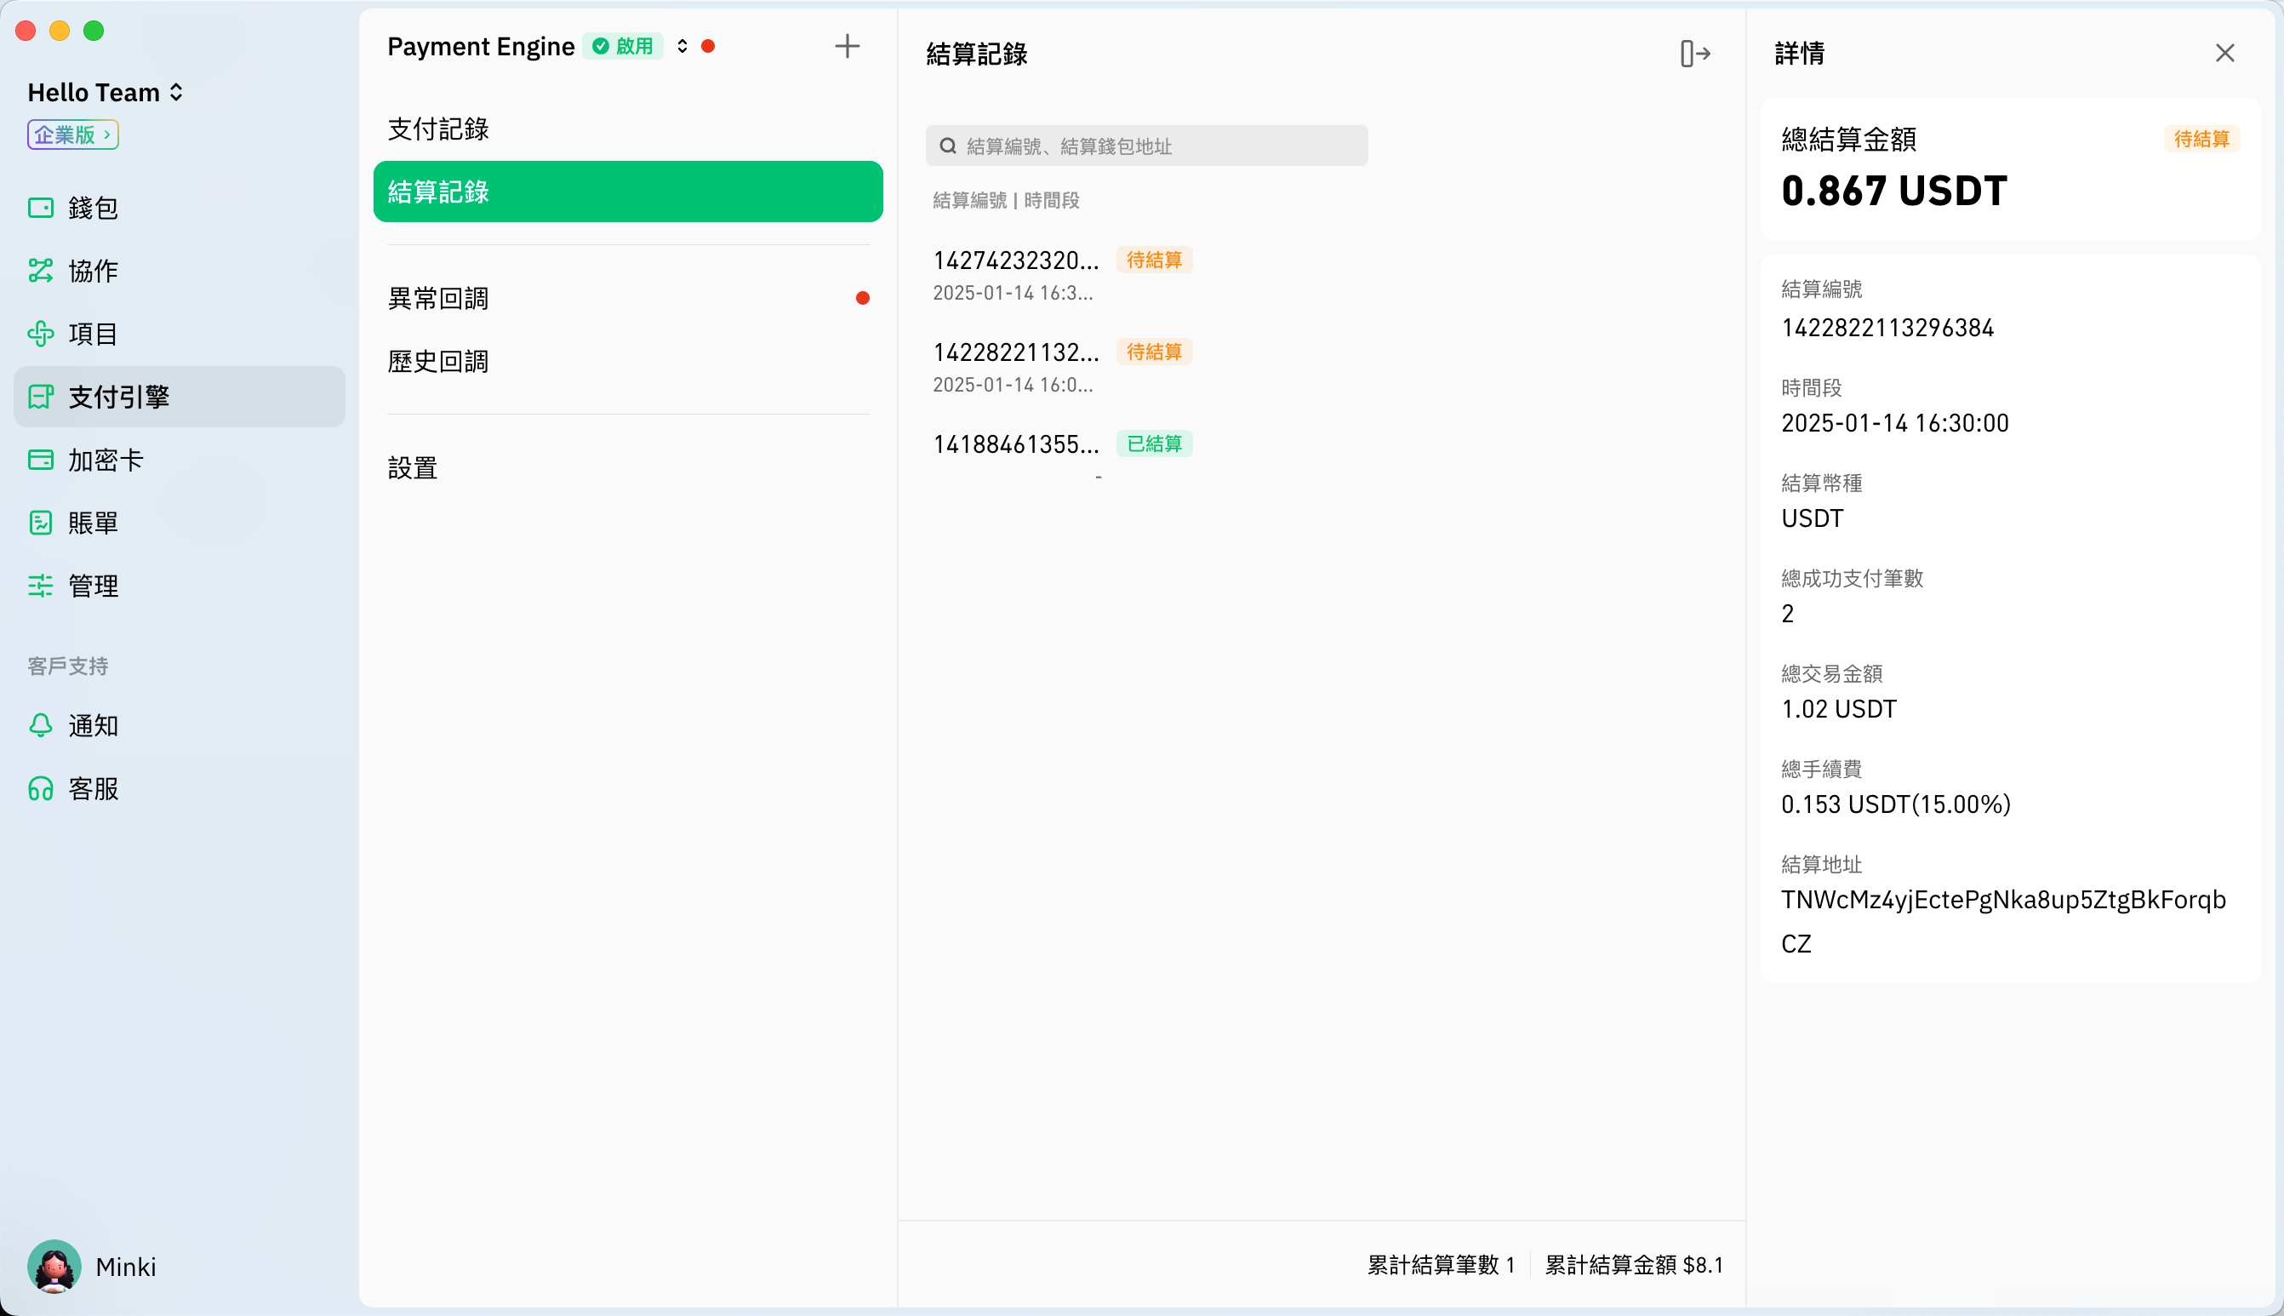Switch to 支付記錄 menu item
This screenshot has width=2284, height=1316.
coord(438,129)
